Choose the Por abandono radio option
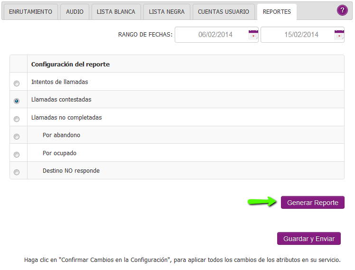 (17, 137)
